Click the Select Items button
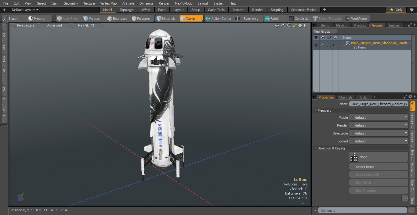 [379, 167]
